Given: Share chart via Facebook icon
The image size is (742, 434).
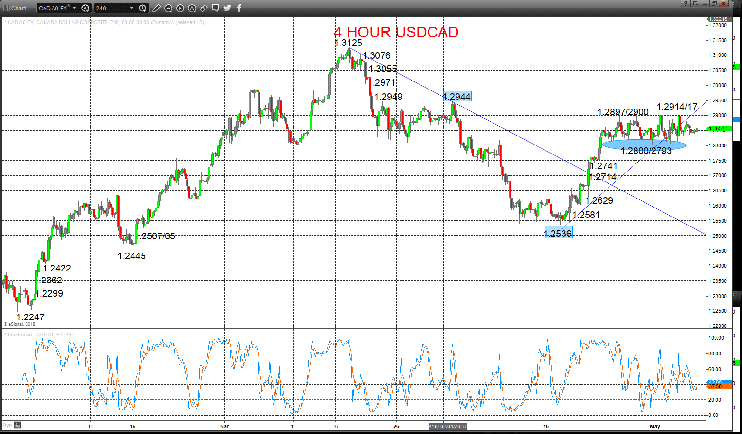Looking at the screenshot, I should [239, 8].
